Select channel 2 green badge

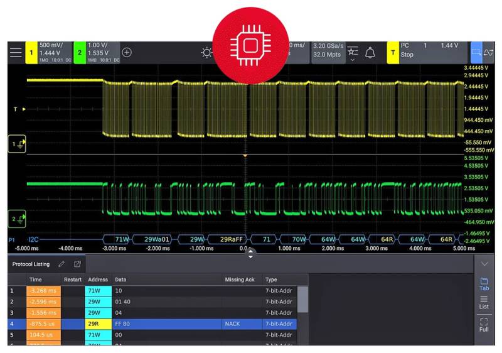tap(80, 53)
